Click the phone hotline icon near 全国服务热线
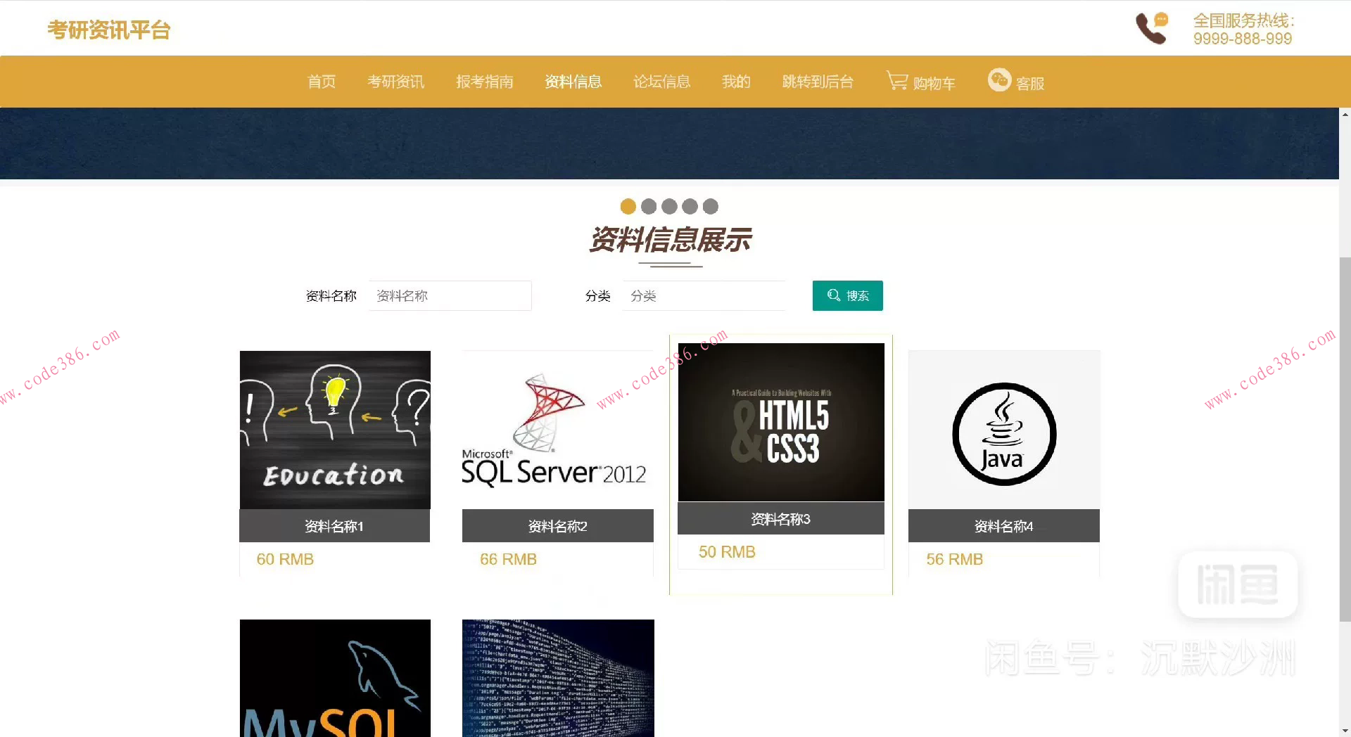Image resolution: width=1351 pixels, height=737 pixels. tap(1150, 28)
